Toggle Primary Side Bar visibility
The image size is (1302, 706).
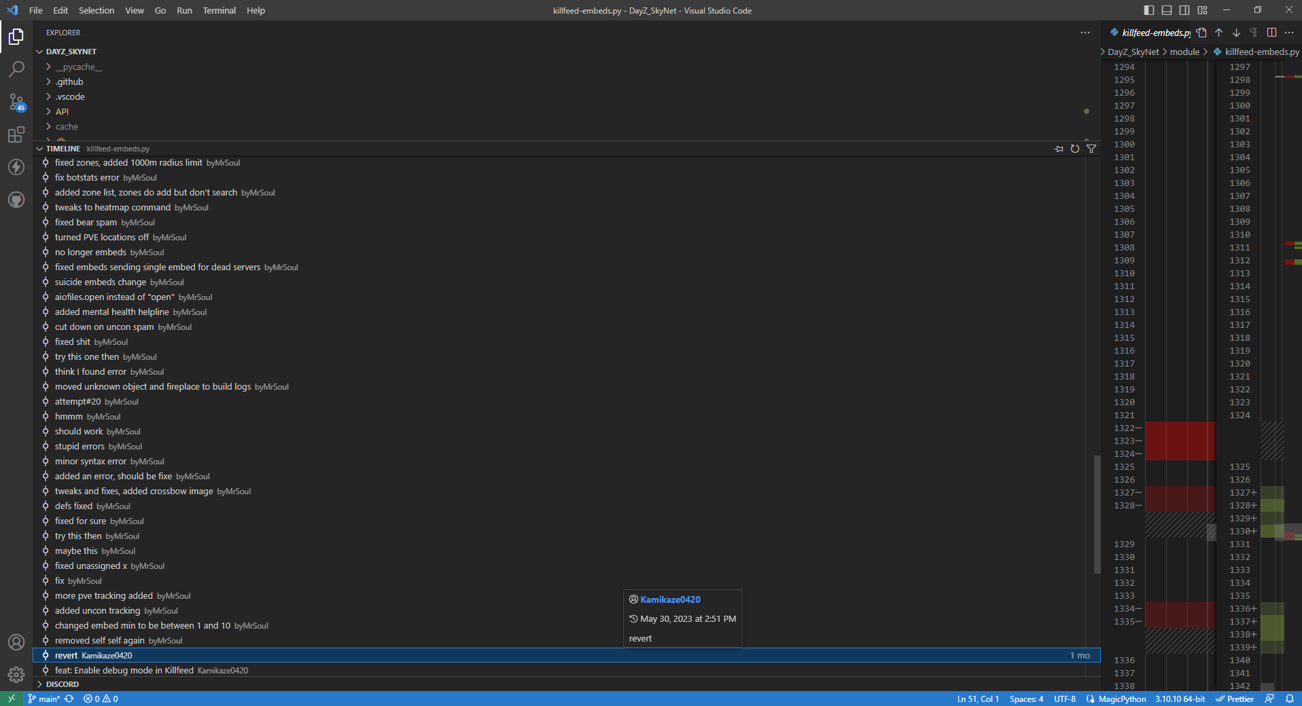click(1149, 10)
